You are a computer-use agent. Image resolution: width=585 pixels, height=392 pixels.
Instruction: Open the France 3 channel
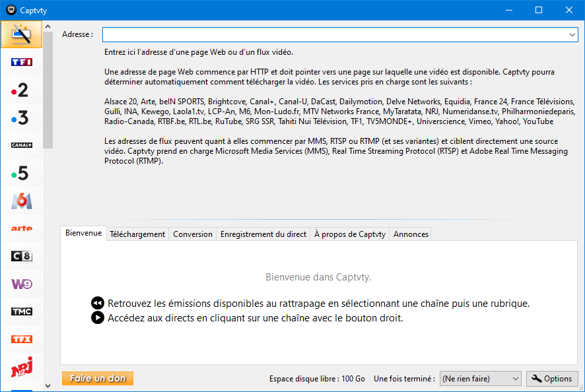(21, 117)
